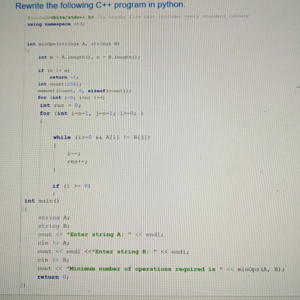
Task: Click the header file comment text
Action: (173, 16)
